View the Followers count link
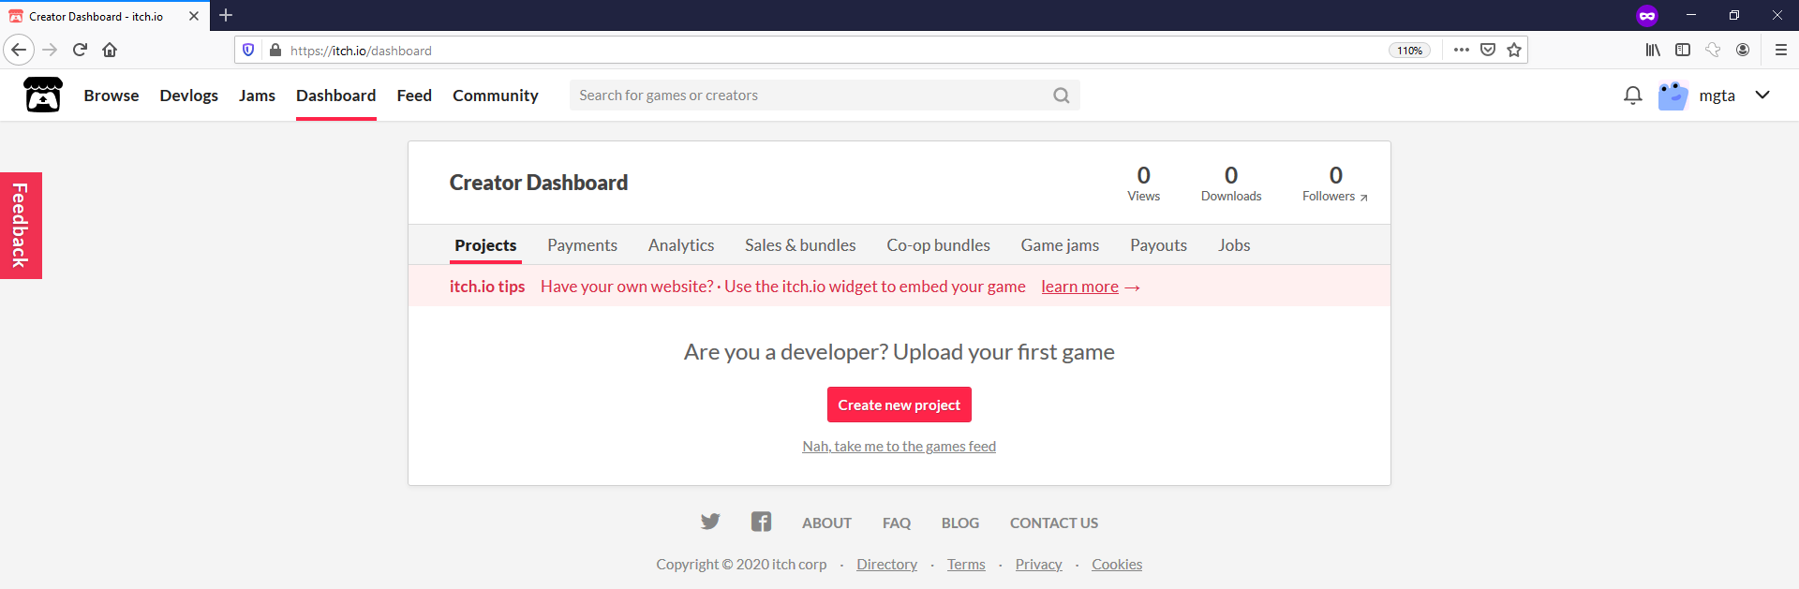 [x=1335, y=184]
